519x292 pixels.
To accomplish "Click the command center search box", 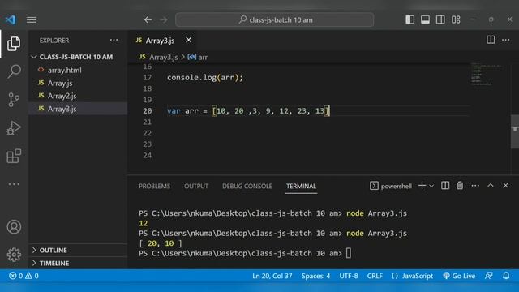I will coord(275,19).
